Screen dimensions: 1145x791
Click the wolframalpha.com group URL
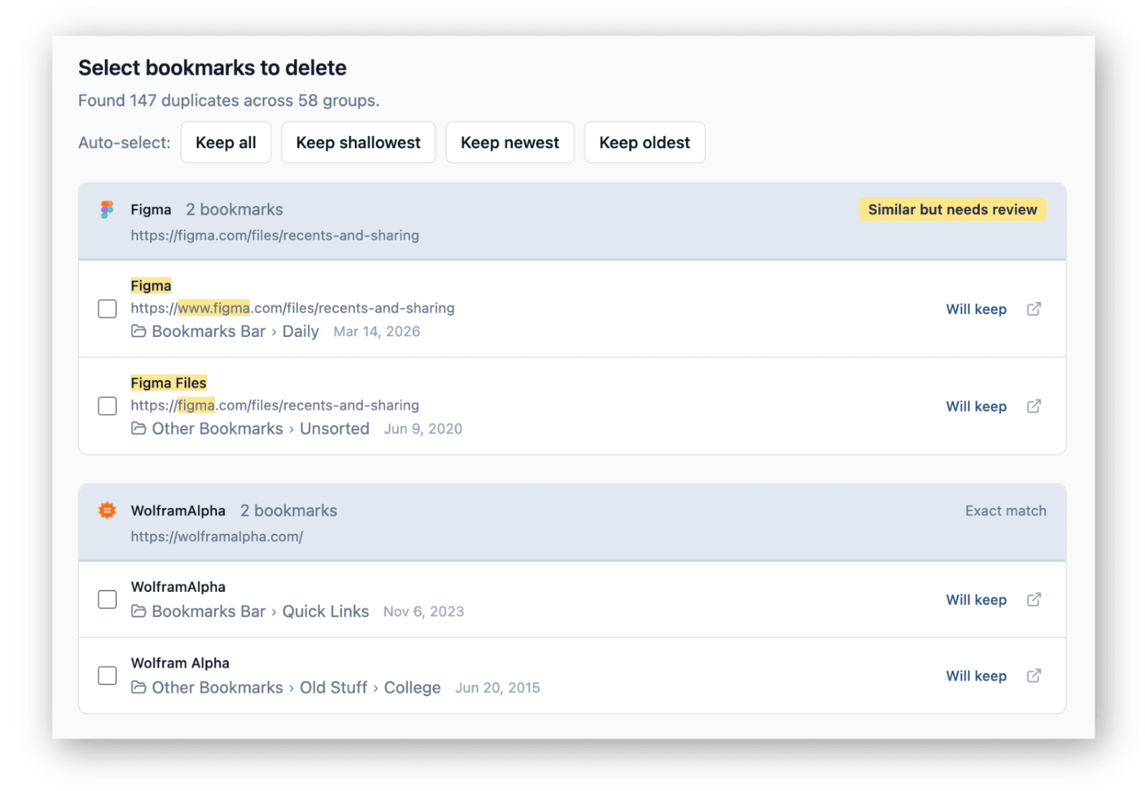[x=217, y=536]
